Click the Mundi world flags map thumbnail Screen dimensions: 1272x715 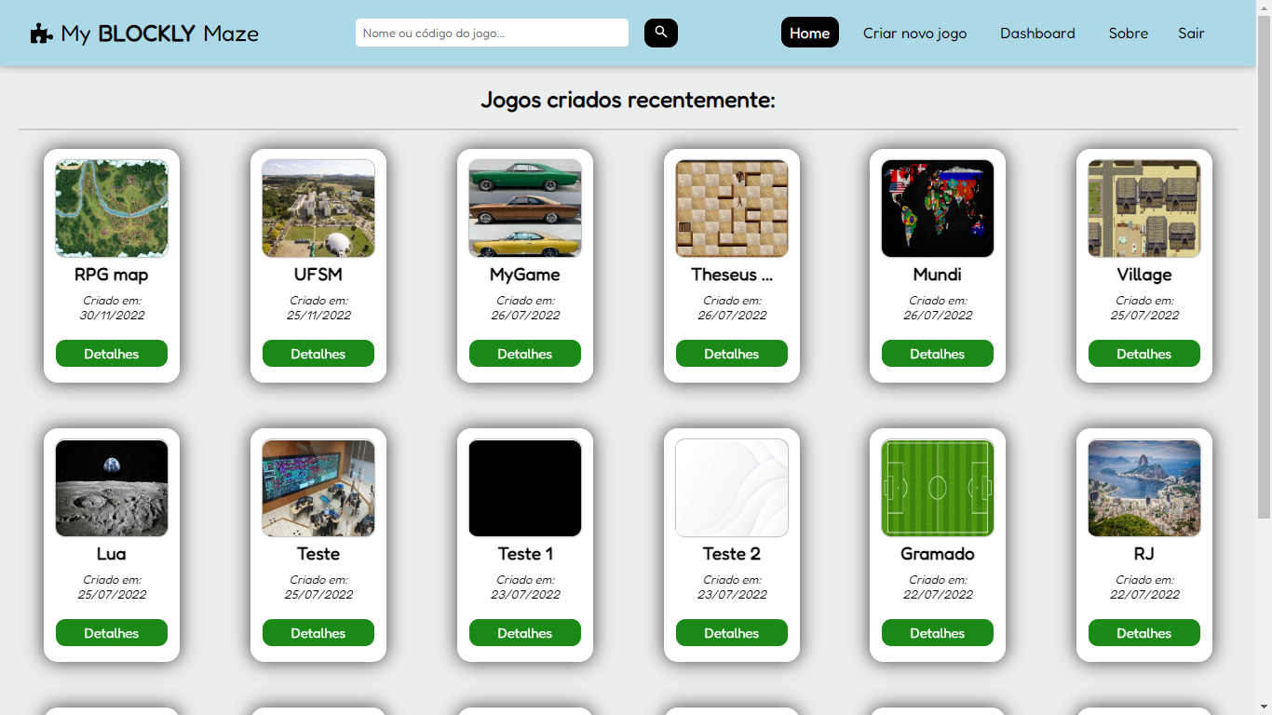(938, 209)
